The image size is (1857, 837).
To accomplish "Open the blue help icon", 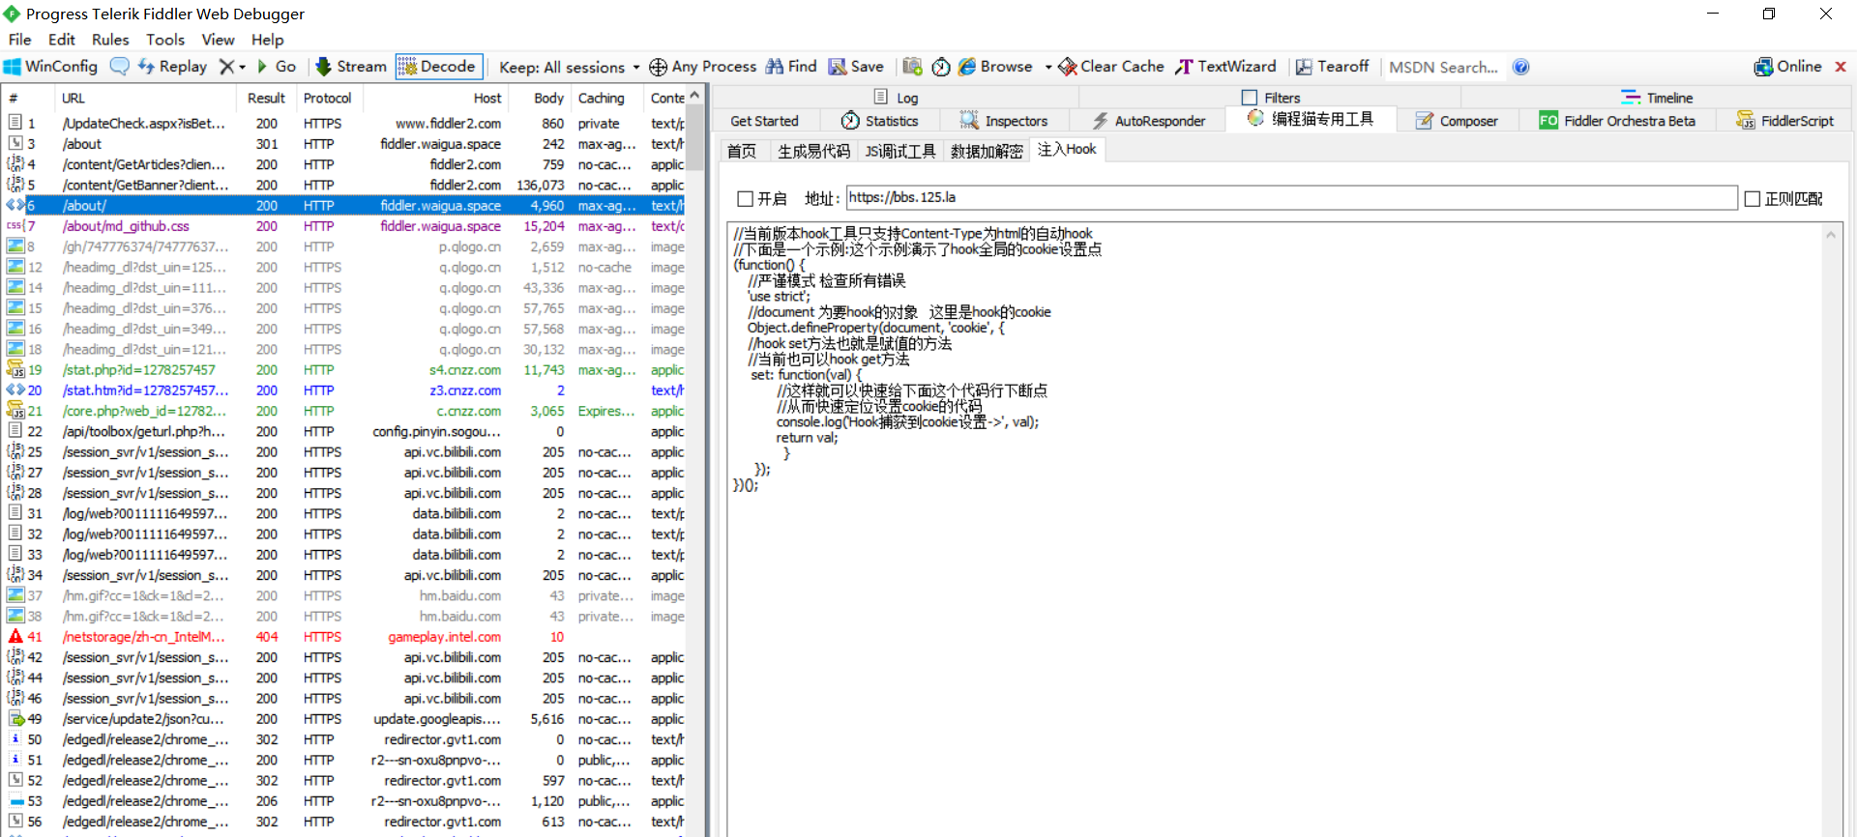I will [1521, 67].
